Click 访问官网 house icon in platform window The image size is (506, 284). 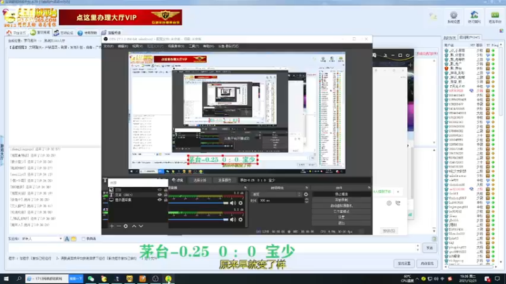pos(474,17)
